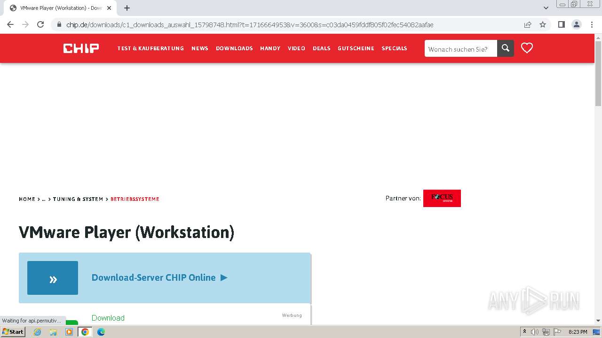This screenshot has height=338, width=602.
Task: Open the Deals menu item
Action: point(322,48)
